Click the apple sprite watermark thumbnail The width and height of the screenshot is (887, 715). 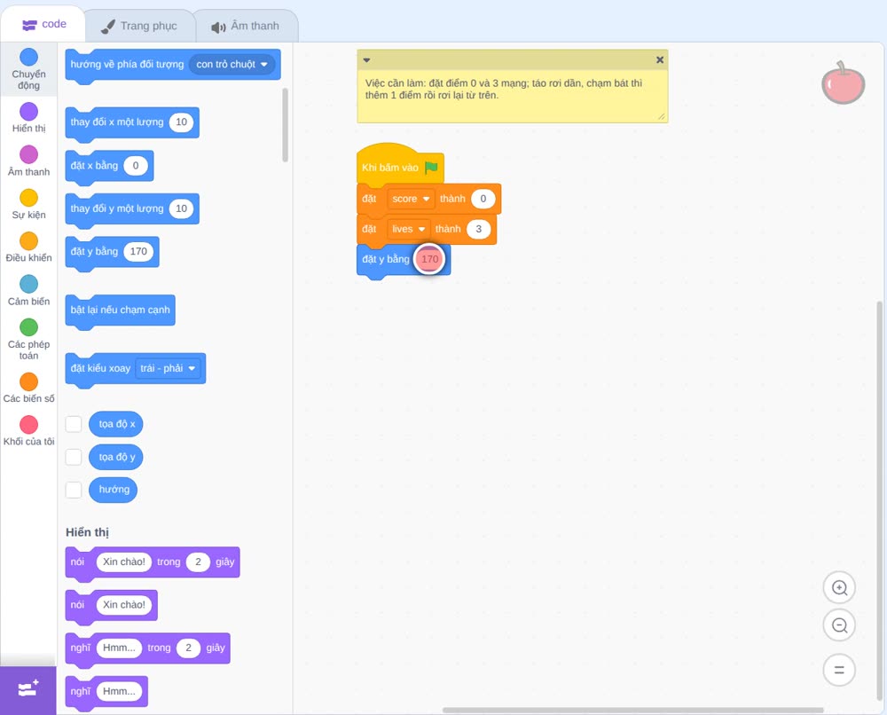(843, 83)
